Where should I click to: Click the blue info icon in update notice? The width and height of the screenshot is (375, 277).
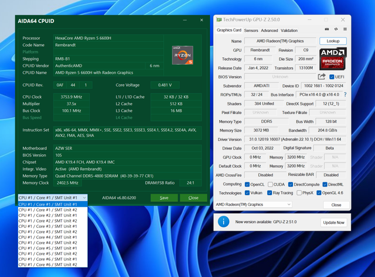[223, 222]
